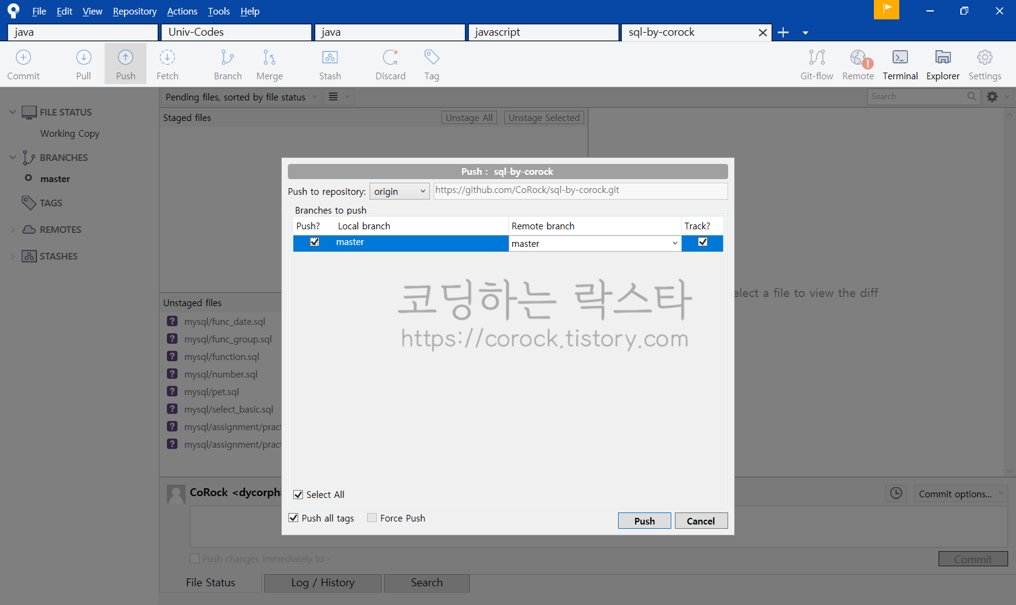Select mysql/select_basic.sql unstaged file
This screenshot has height=605, width=1016.
coord(229,409)
